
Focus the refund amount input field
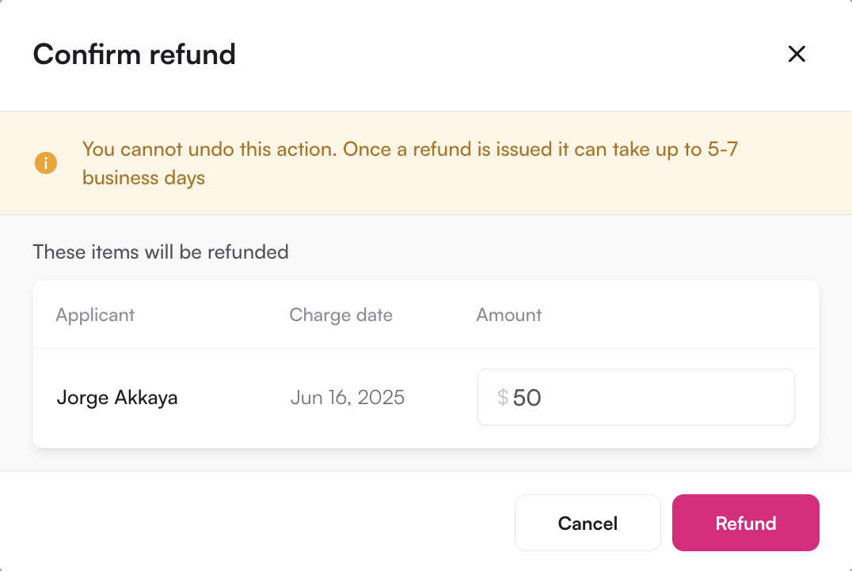[x=636, y=397]
